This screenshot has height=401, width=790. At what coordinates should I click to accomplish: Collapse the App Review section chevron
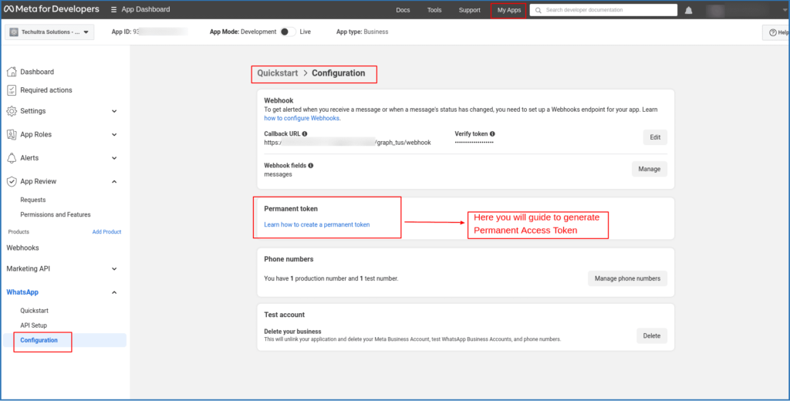(114, 181)
